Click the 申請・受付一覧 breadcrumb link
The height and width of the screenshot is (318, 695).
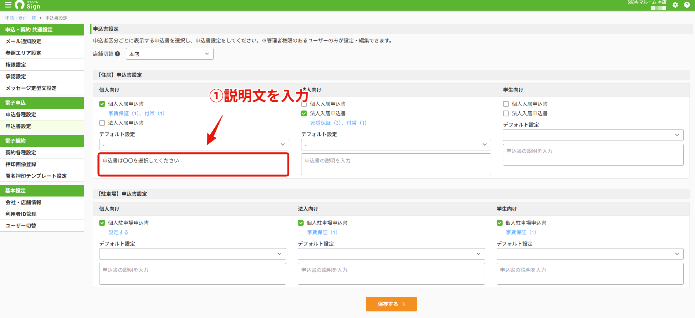[20, 18]
